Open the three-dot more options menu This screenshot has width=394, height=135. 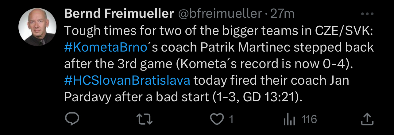pyautogui.click(x=367, y=14)
